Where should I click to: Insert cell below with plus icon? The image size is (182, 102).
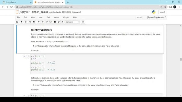tap(22, 22)
